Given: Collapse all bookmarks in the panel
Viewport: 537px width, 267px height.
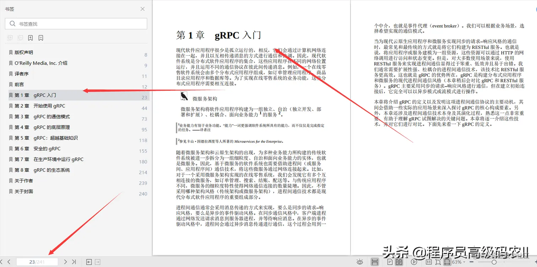Looking at the screenshot, I should 21,38.
